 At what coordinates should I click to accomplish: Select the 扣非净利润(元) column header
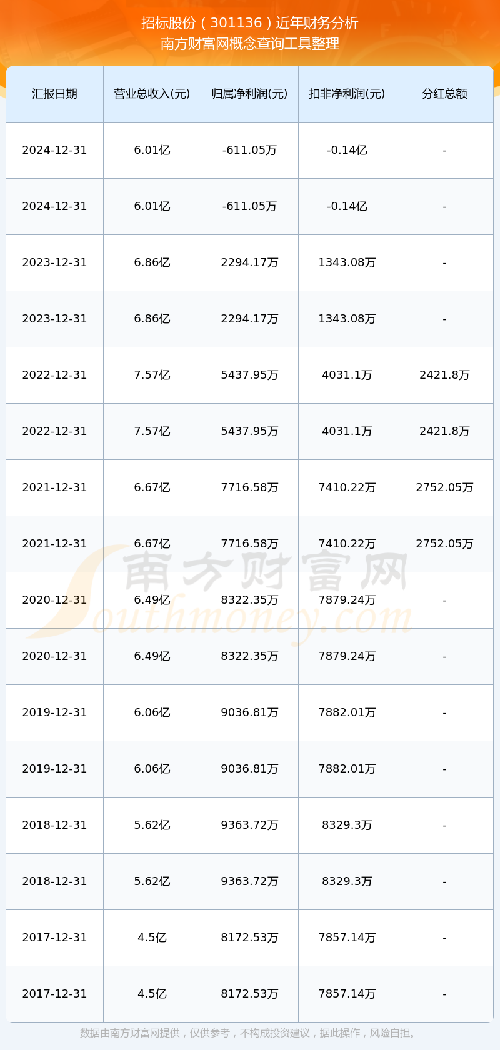347,94
